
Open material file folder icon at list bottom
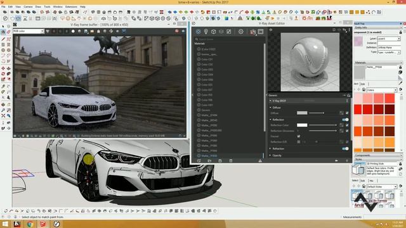(x=209, y=160)
